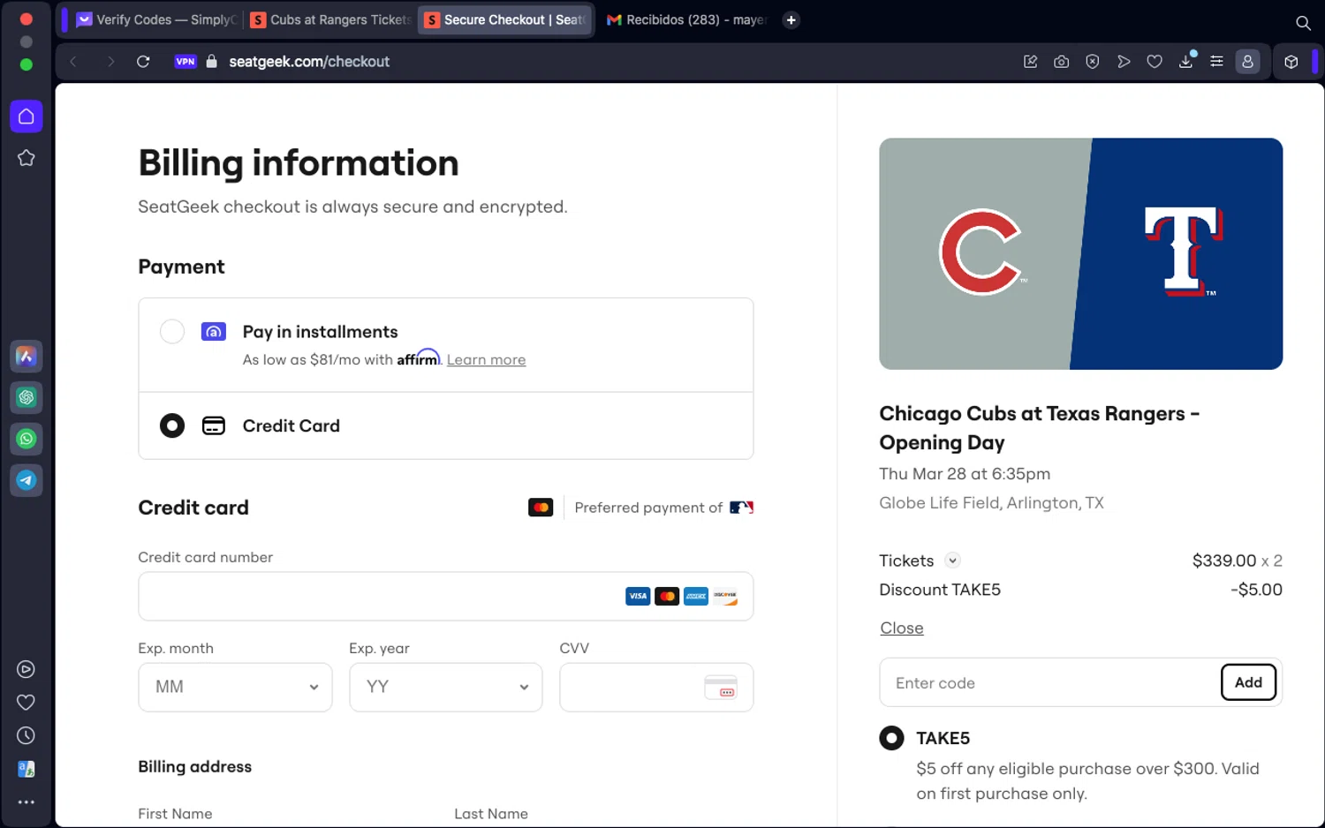
Task: Select the Secure Checkout SeatGeek tab
Action: pyautogui.click(x=505, y=19)
